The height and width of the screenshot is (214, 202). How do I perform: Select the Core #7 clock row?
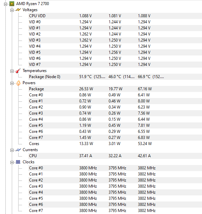(x=115, y=211)
